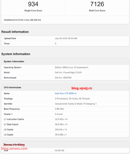Select the Debian GNU/Linux 12 operating system value
130x154 pixels.
(x=72, y=67)
